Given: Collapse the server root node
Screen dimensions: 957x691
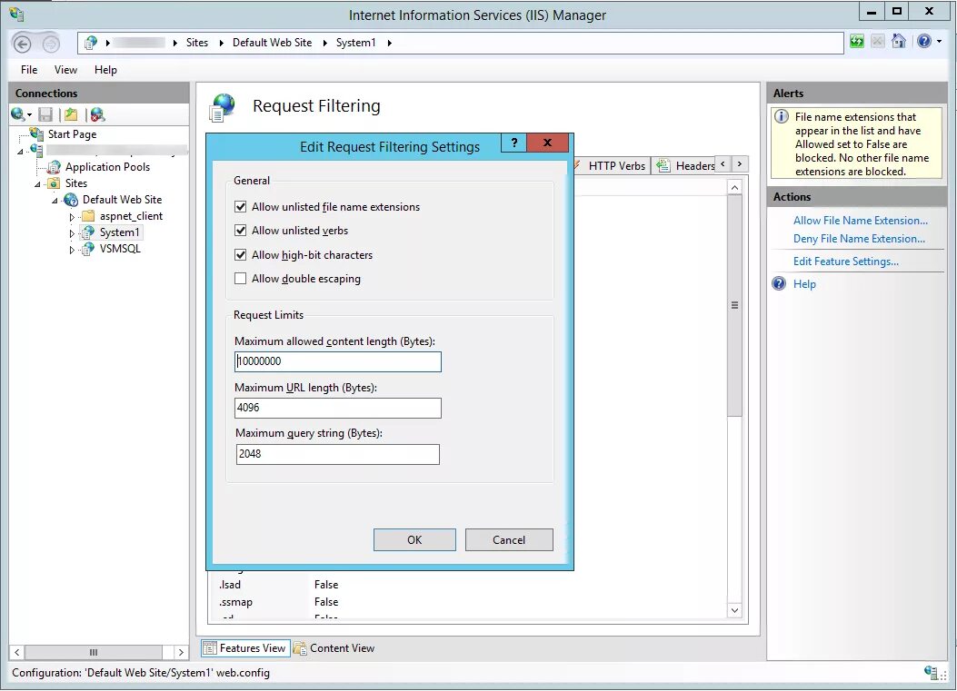Looking at the screenshot, I should pyautogui.click(x=21, y=151).
